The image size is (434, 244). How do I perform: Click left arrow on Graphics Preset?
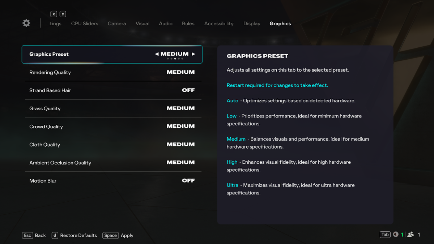coord(157,54)
